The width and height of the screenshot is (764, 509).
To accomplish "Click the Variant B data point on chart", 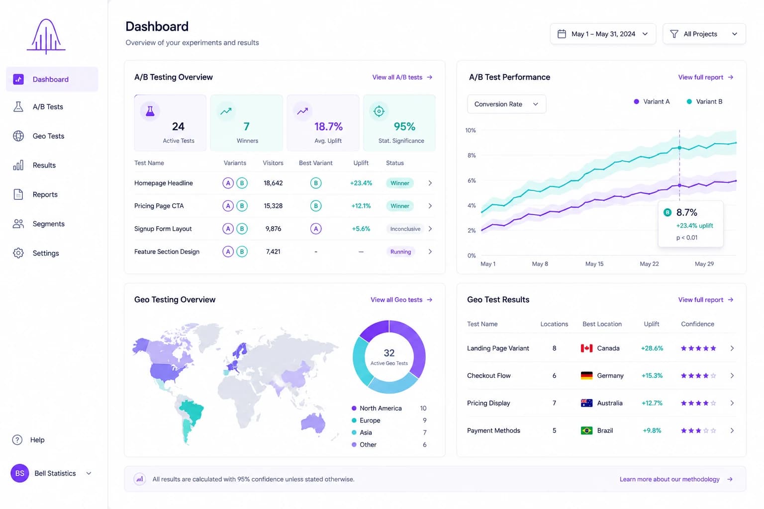I will point(679,148).
